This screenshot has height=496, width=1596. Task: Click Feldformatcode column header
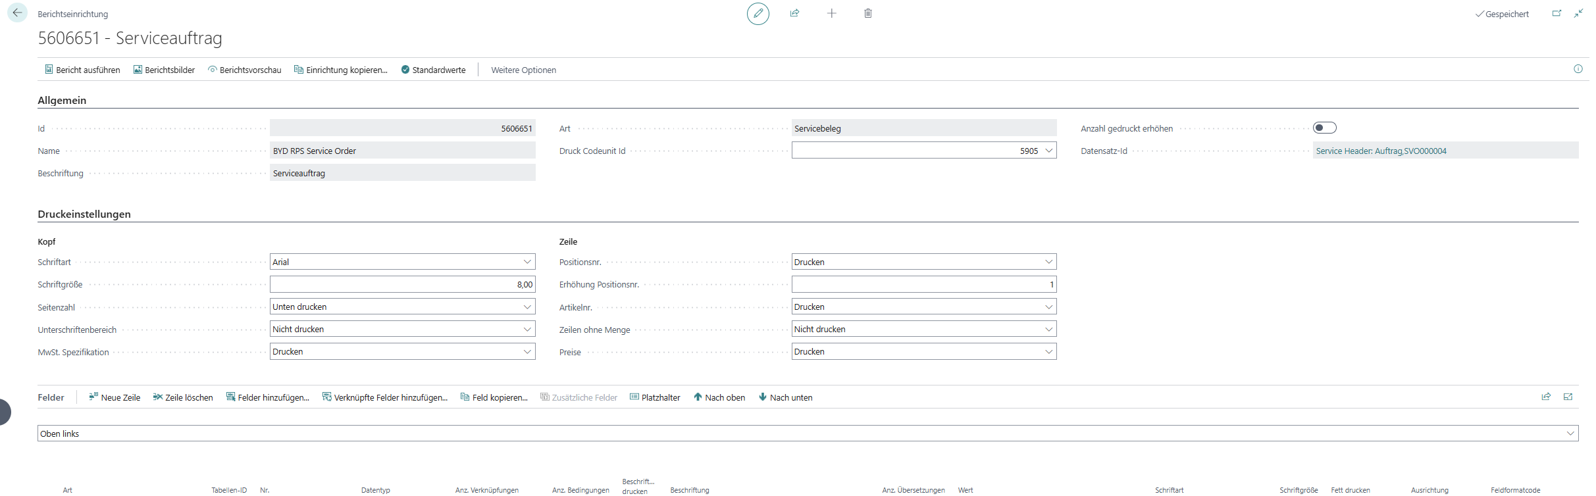[x=1516, y=490]
